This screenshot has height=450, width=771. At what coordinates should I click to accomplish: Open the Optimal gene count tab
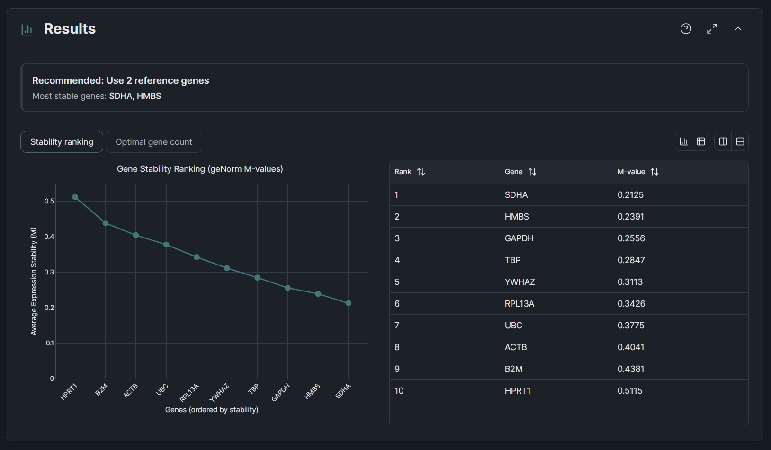pyautogui.click(x=154, y=141)
